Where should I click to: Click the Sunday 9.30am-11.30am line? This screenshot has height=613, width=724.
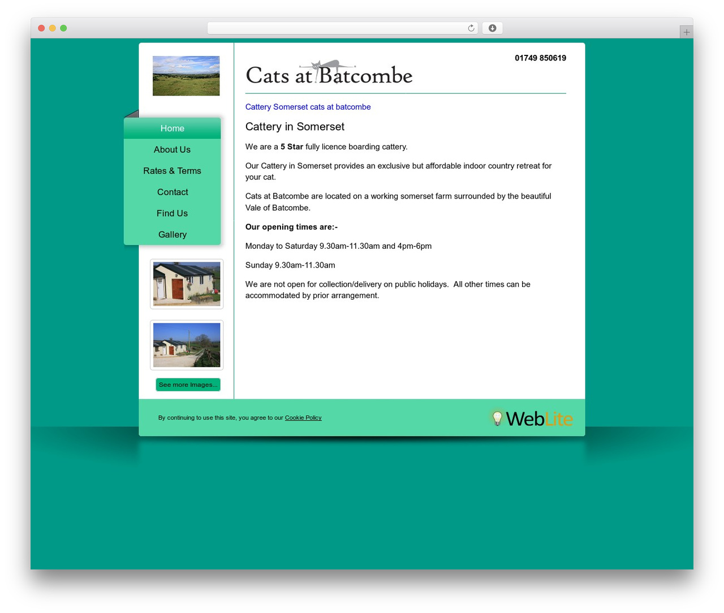290,265
